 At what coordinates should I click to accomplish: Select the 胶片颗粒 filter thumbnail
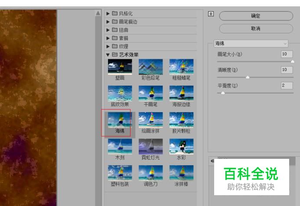coord(181,120)
